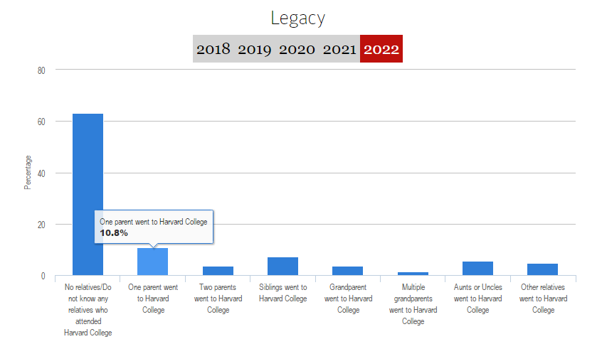This screenshot has width=602, height=344.
Task: Click the 'Two parents' bar
Action: coord(218,271)
